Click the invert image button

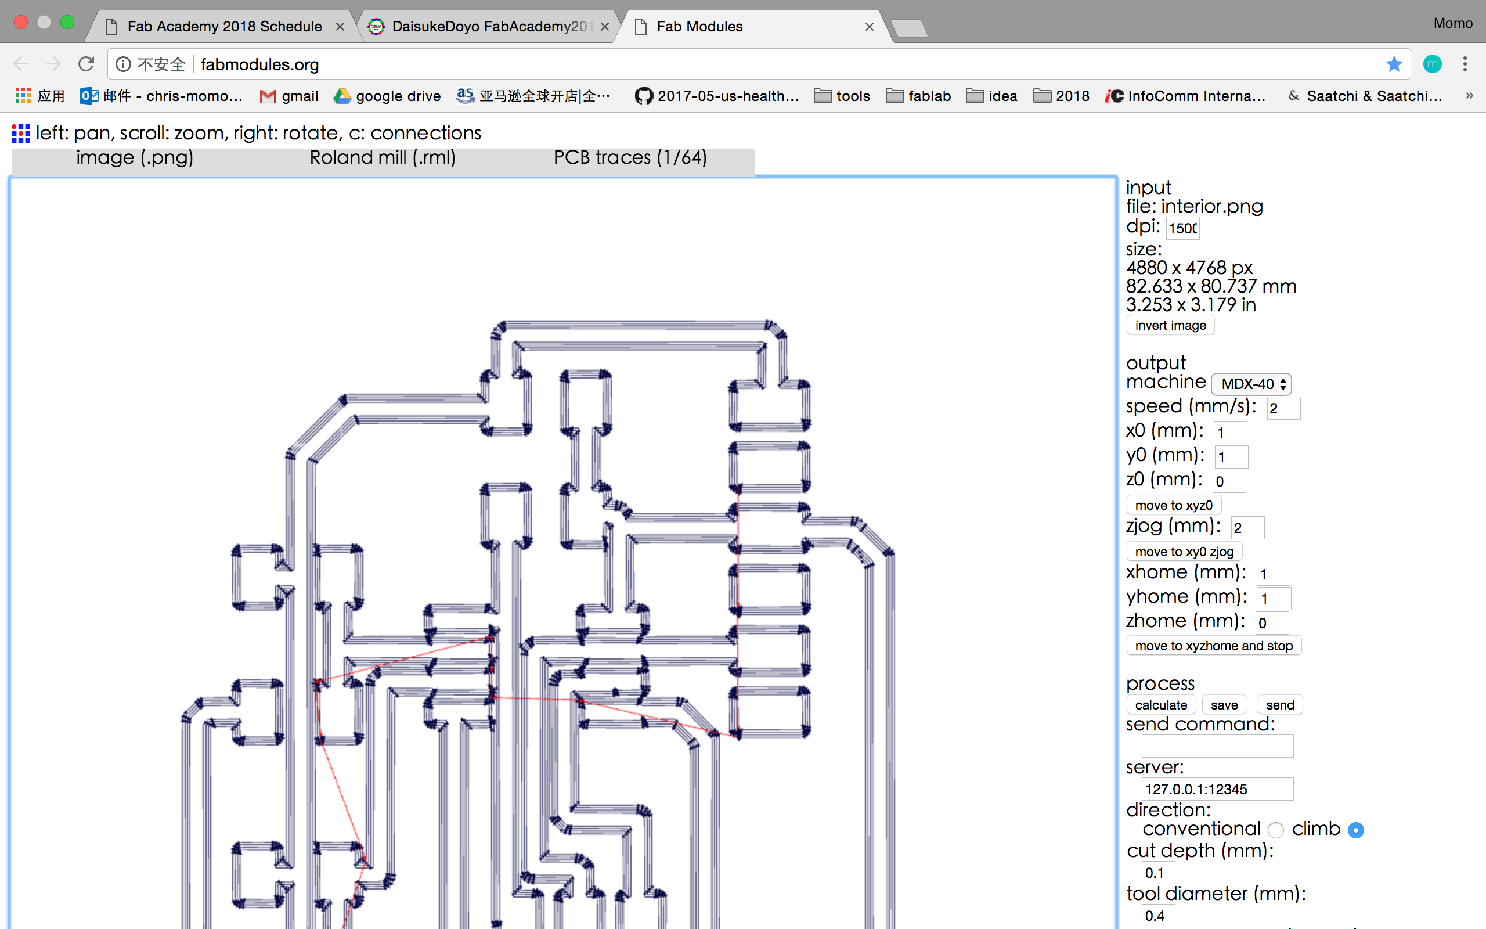pyautogui.click(x=1170, y=325)
